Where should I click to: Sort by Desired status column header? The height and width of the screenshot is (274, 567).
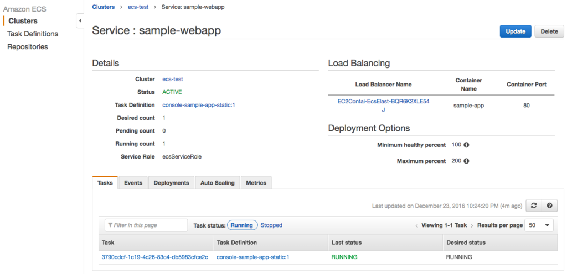(500, 243)
